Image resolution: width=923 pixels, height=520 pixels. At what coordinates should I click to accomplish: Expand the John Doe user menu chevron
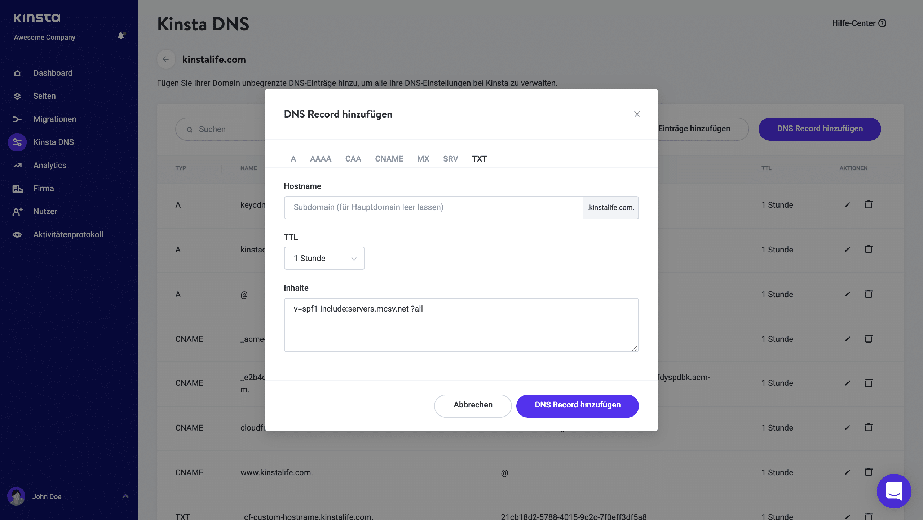tap(125, 496)
